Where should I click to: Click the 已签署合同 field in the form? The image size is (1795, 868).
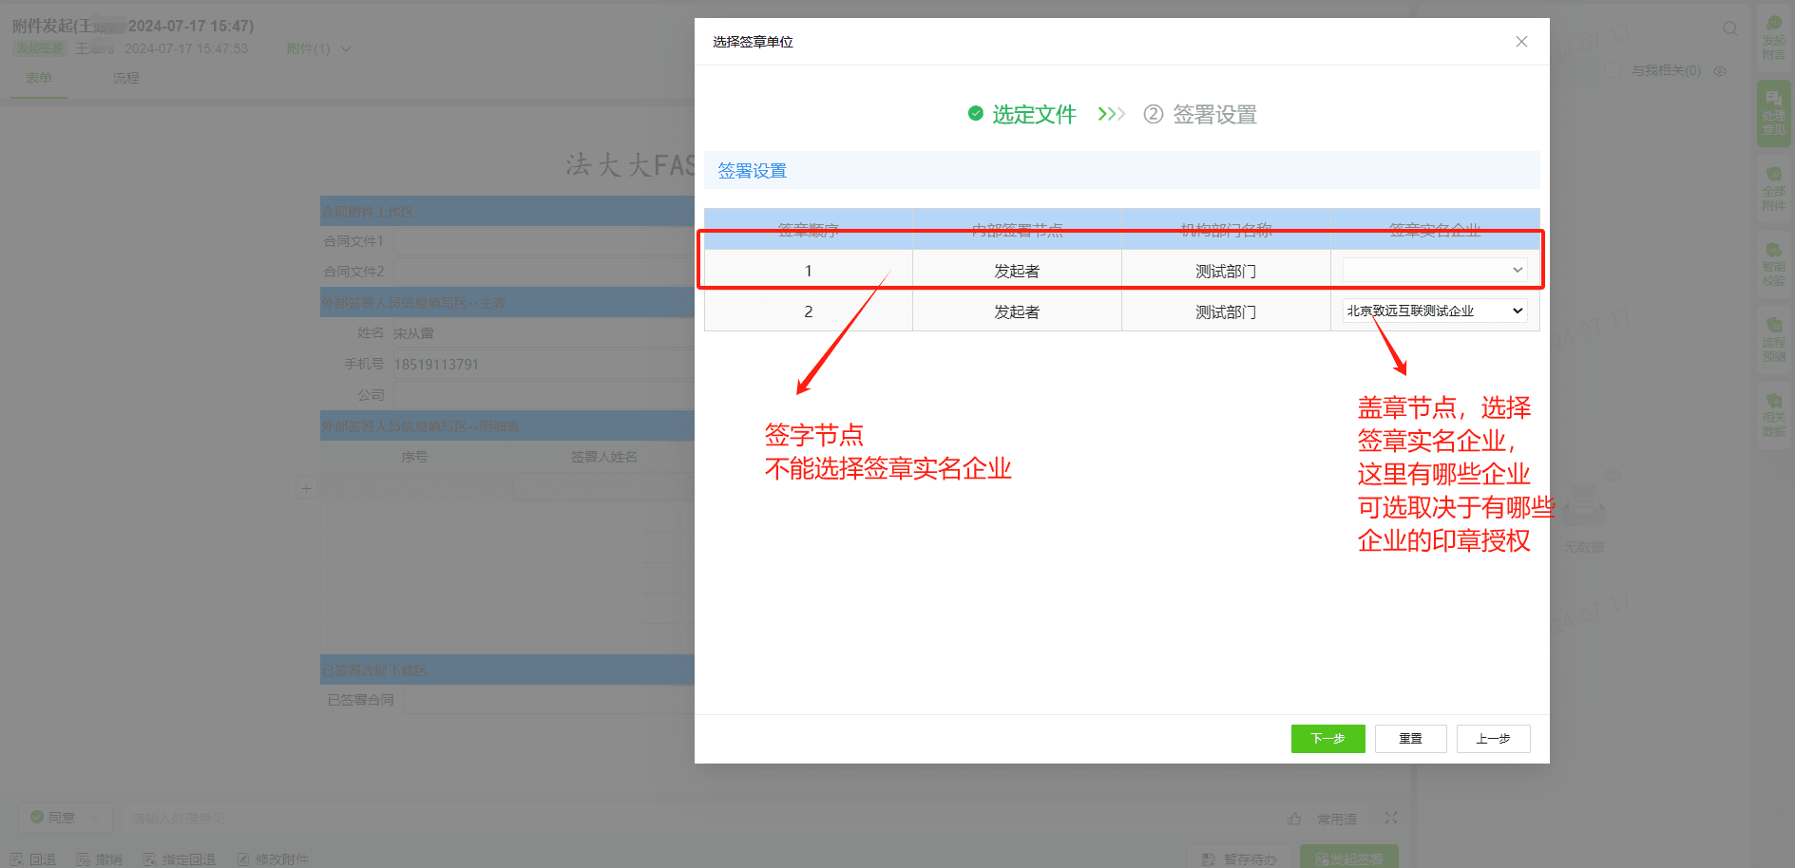tap(549, 700)
